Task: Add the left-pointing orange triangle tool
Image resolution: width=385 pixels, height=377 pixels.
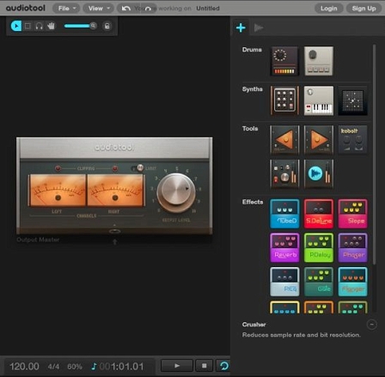Action: point(284,140)
